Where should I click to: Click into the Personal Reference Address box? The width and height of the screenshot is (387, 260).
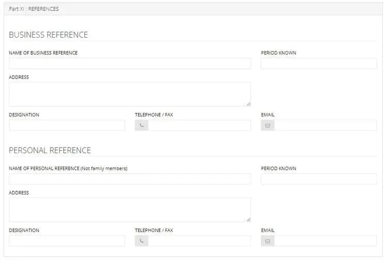(129, 209)
